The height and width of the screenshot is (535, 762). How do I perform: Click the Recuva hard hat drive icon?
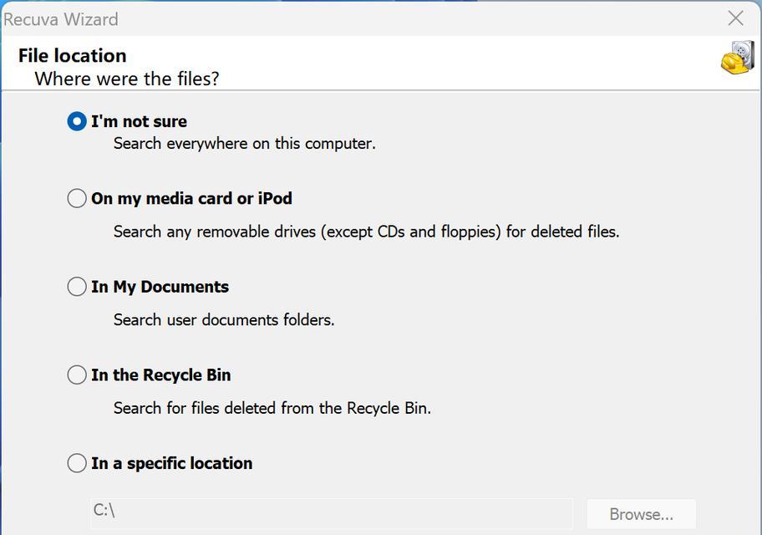[x=738, y=58]
